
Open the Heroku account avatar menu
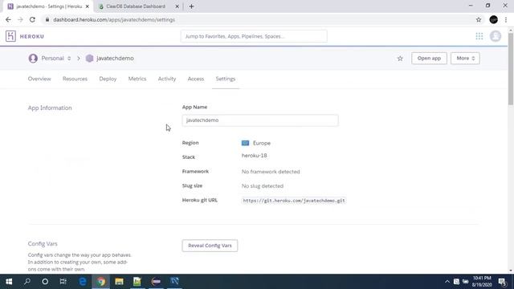coord(496,36)
